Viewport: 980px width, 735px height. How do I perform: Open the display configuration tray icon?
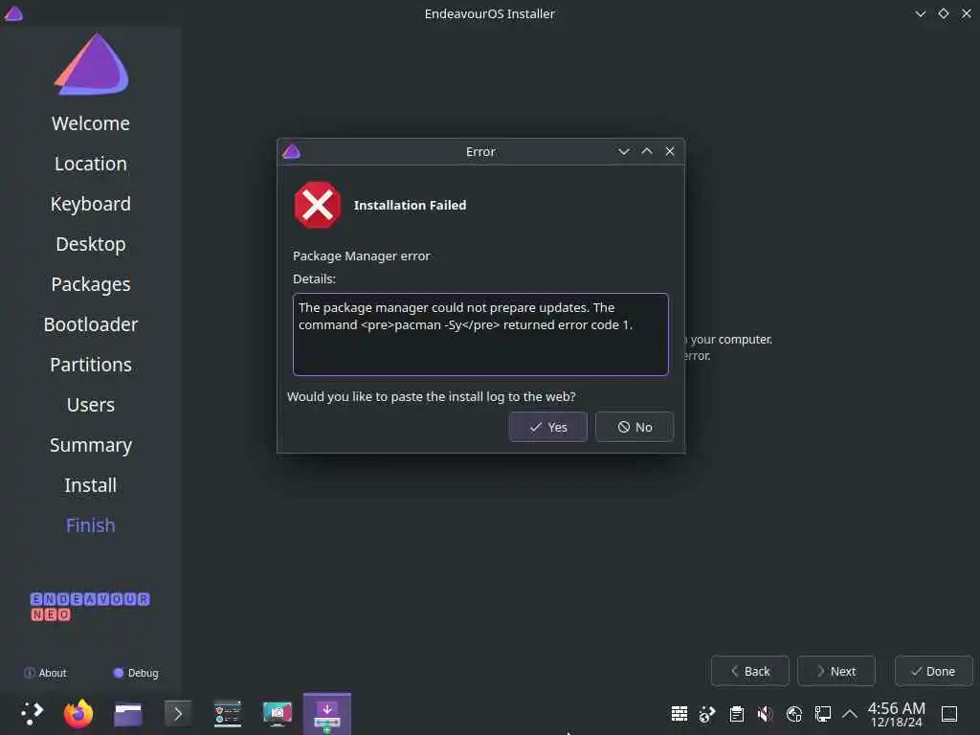(822, 714)
